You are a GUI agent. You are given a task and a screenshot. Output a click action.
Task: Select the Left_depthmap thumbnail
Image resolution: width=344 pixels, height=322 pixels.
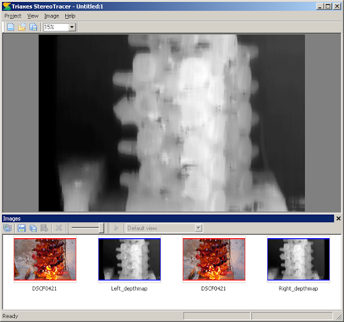click(x=130, y=260)
